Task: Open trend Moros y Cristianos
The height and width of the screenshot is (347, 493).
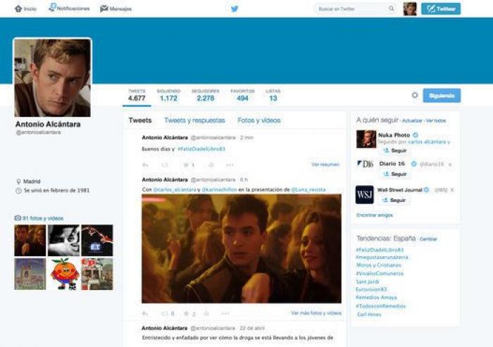Action: click(x=379, y=265)
